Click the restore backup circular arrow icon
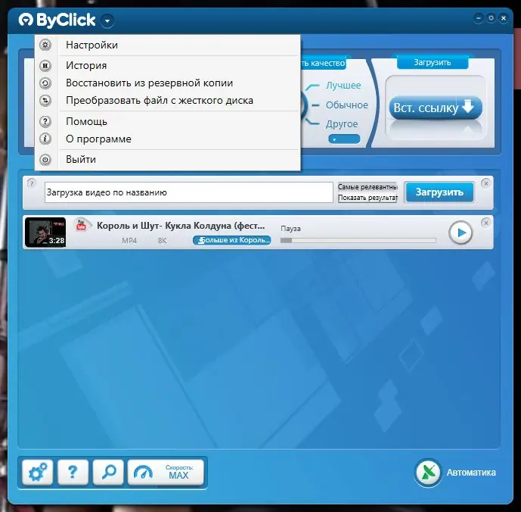The width and height of the screenshot is (521, 512). click(x=45, y=83)
